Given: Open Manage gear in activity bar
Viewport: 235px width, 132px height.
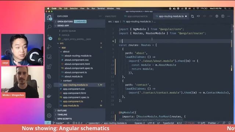Looking at the screenshot, I should 49,115.
